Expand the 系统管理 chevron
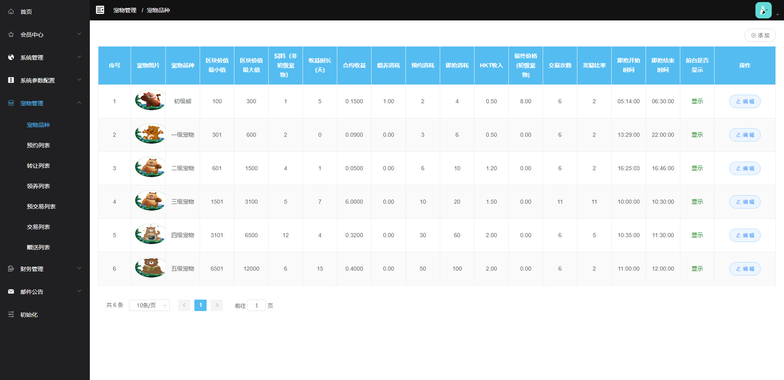Screen dimensions: 784x380 (79, 57)
